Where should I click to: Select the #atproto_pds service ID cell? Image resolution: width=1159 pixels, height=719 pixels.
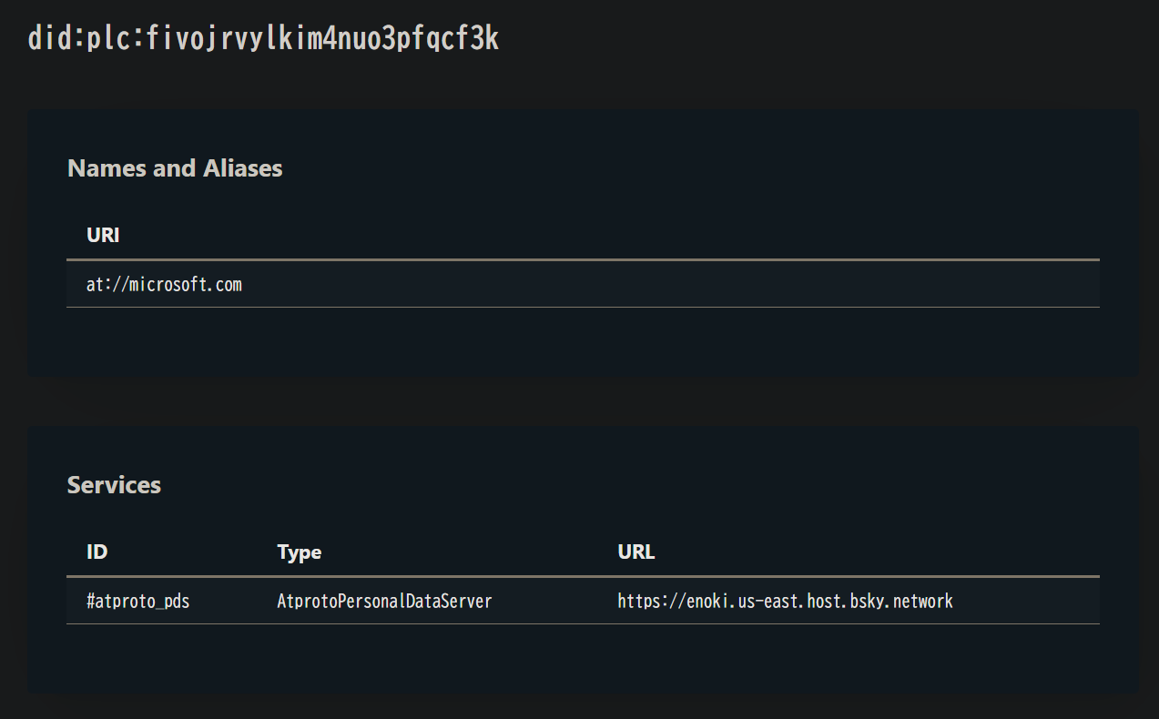tap(137, 601)
